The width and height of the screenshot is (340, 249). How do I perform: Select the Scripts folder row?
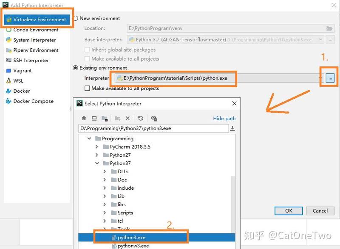pyautogui.click(x=155, y=213)
